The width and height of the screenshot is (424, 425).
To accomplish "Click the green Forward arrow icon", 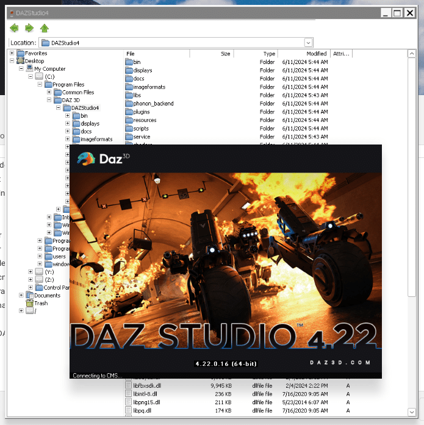I will tap(29, 28).
